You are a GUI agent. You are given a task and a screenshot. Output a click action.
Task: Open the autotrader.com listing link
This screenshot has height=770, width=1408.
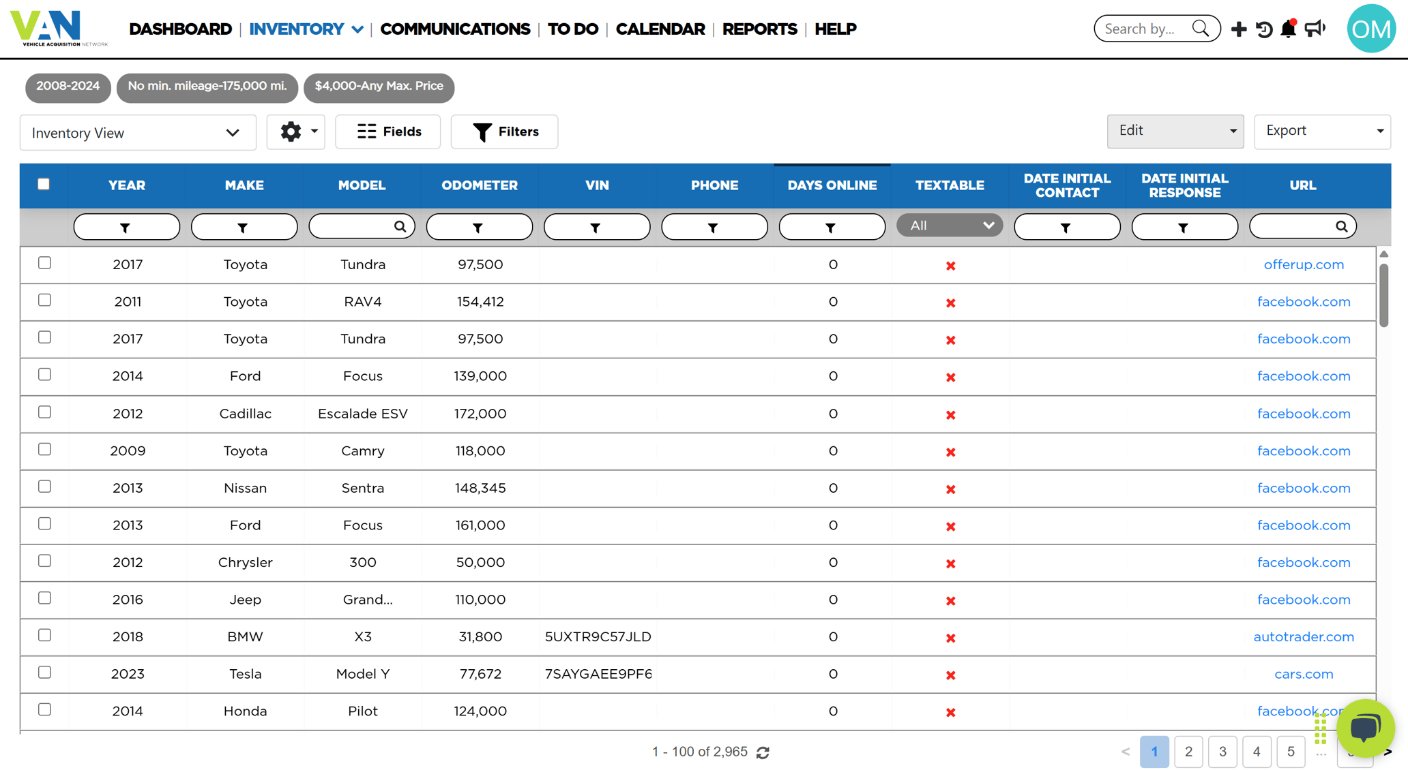pos(1304,636)
